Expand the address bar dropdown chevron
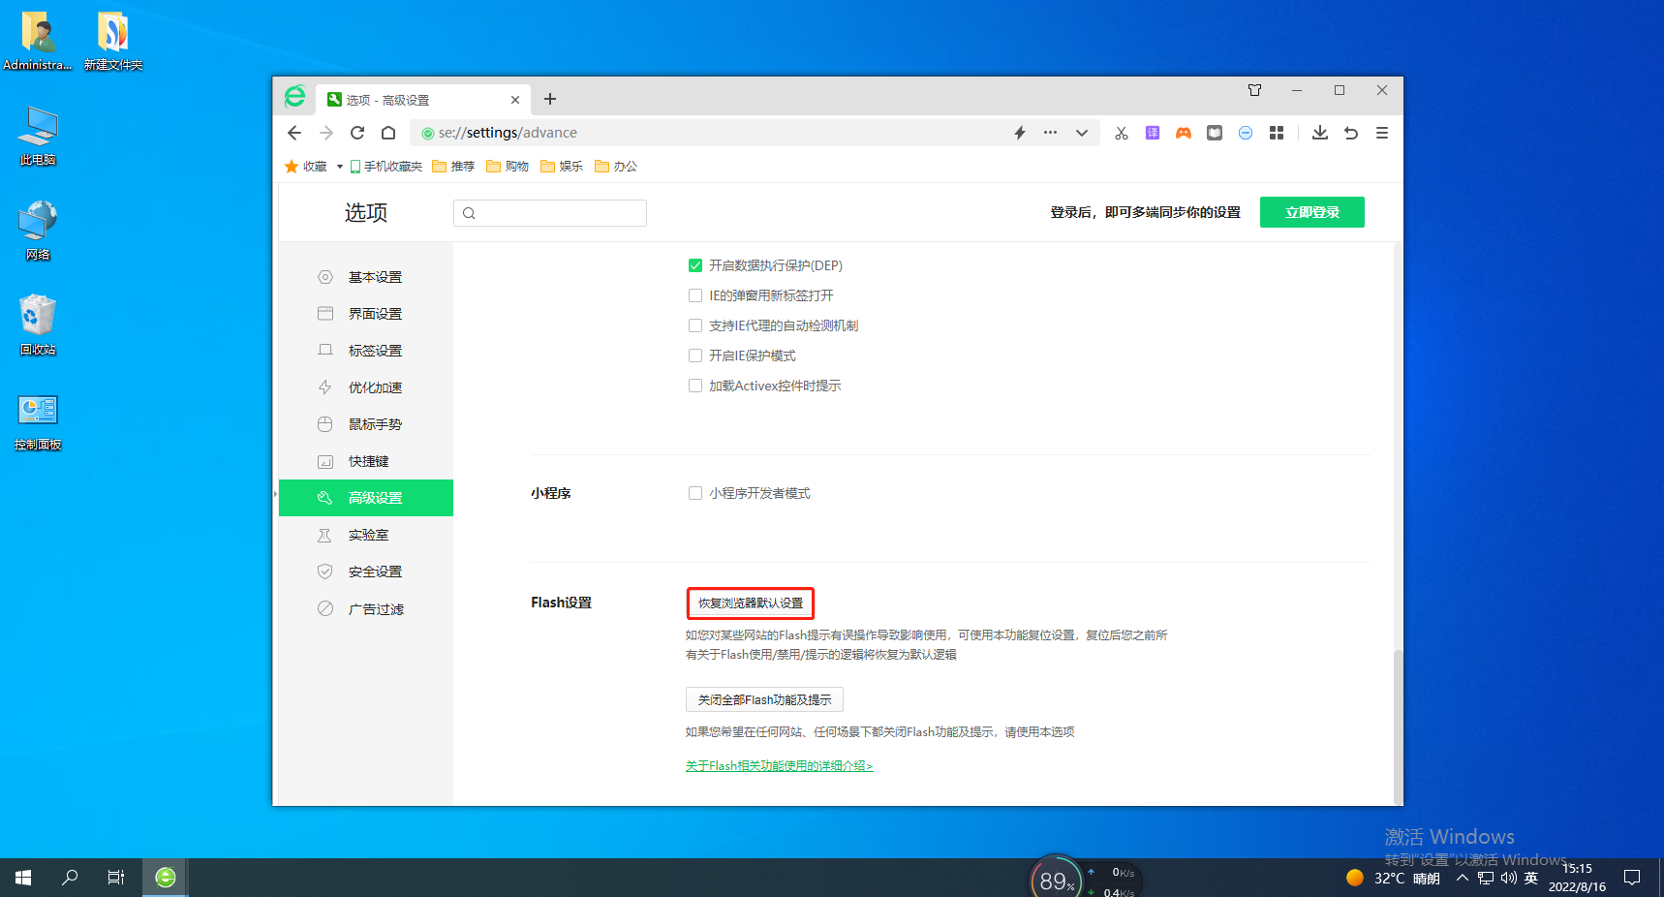Viewport: 1664px width, 897px height. coord(1082,133)
